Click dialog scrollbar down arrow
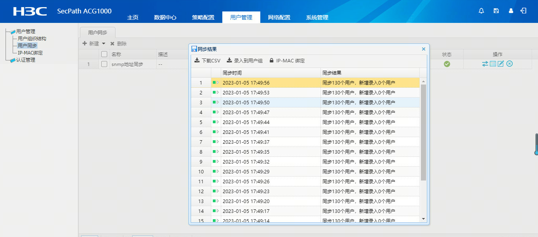This screenshot has width=538, height=237. click(423, 218)
